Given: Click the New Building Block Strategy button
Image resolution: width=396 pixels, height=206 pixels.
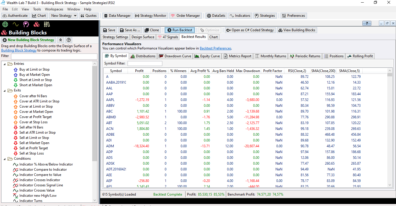Looking at the screenshot, I should pyautogui.click(x=28, y=40).
